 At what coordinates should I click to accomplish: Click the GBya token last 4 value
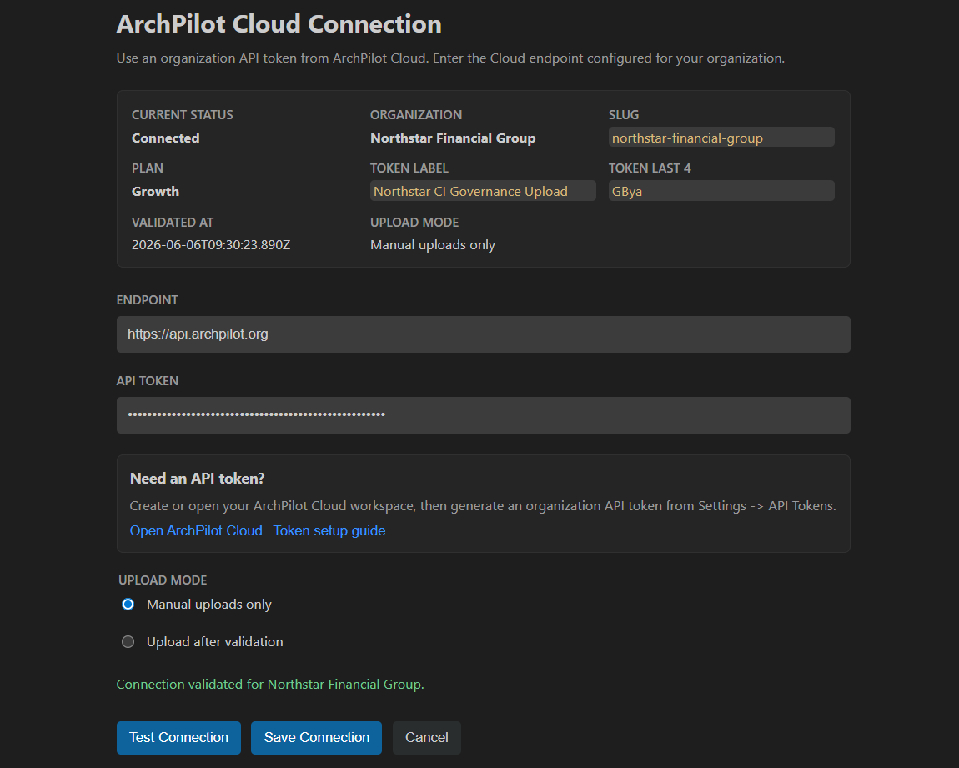coord(721,191)
